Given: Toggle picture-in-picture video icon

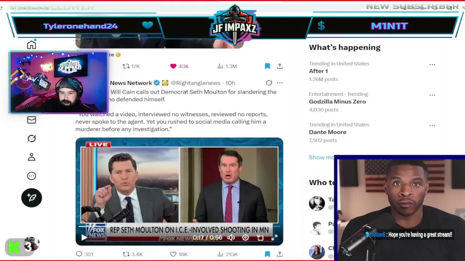Looking at the screenshot, I should tap(260, 238).
